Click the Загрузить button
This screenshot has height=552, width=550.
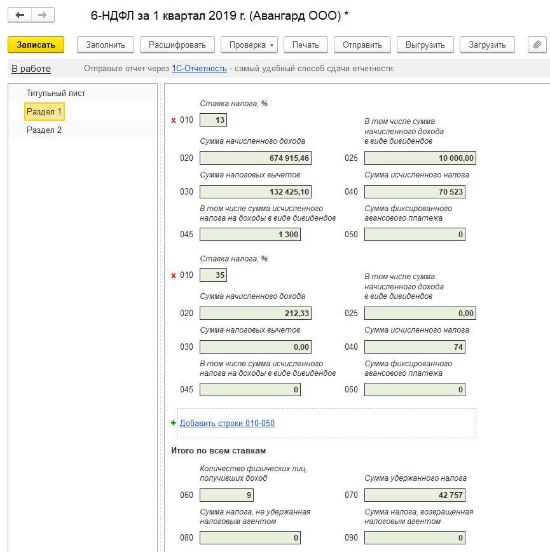[x=487, y=45]
